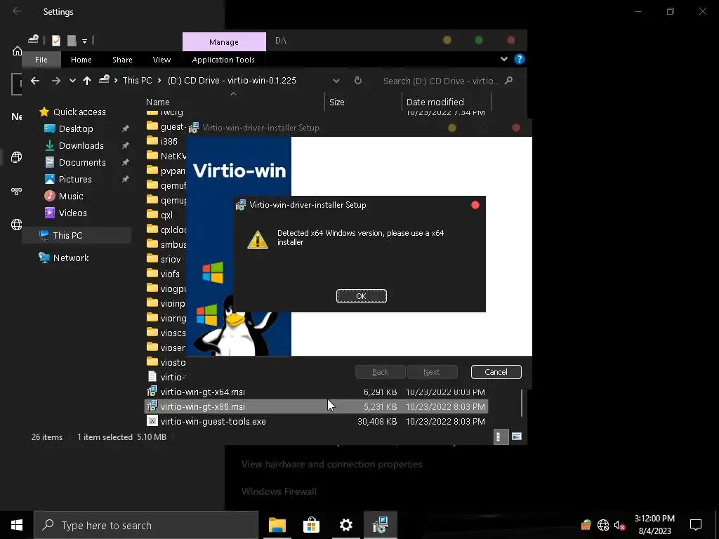Click the Back button in setup wizard
This screenshot has height=539, width=719.
pos(380,372)
